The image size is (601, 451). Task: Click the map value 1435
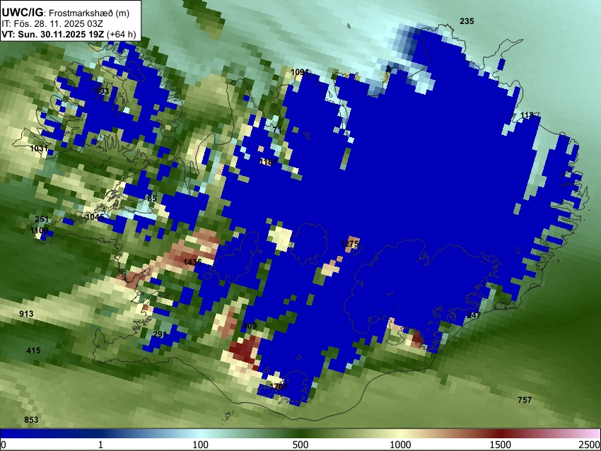[192, 262]
